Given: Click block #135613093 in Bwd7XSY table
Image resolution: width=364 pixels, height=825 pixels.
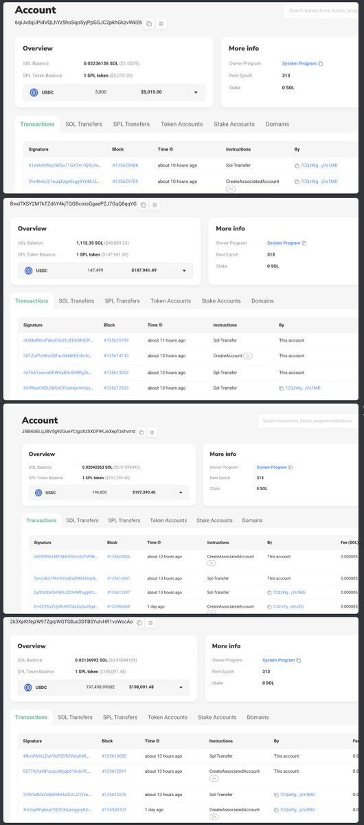Looking at the screenshot, I should [116, 372].
